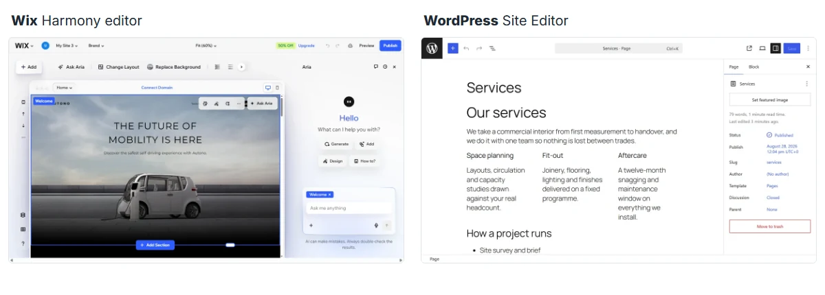This screenshot has width=825, height=295.
Task: Click the WordPress logo button
Action: pyautogui.click(x=432, y=49)
